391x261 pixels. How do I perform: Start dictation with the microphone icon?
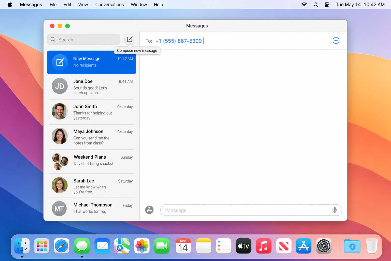click(x=334, y=210)
